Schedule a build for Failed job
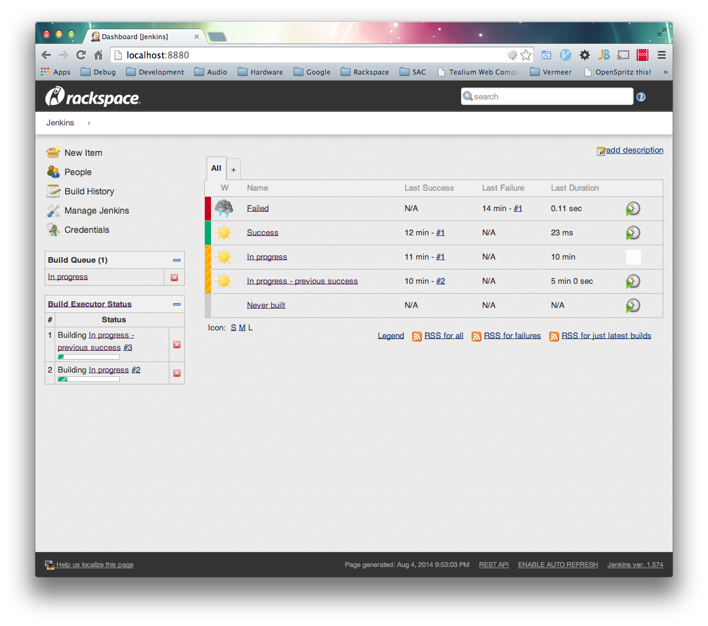Image resolution: width=708 pixels, height=626 pixels. [x=632, y=209]
